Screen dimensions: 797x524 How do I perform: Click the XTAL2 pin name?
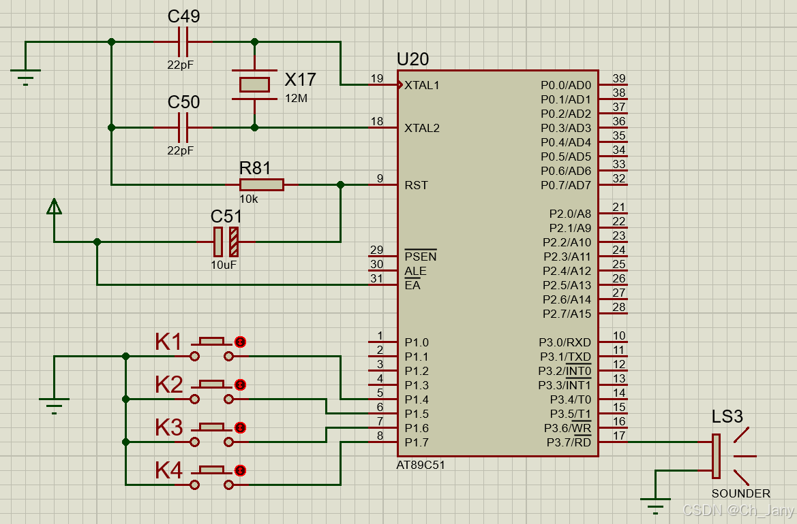[x=422, y=128]
